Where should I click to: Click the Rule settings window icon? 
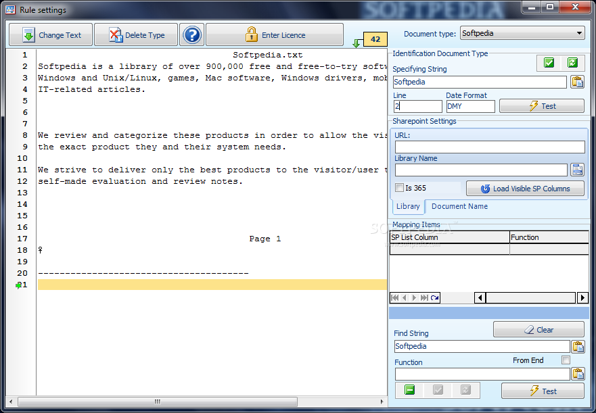tap(10, 9)
